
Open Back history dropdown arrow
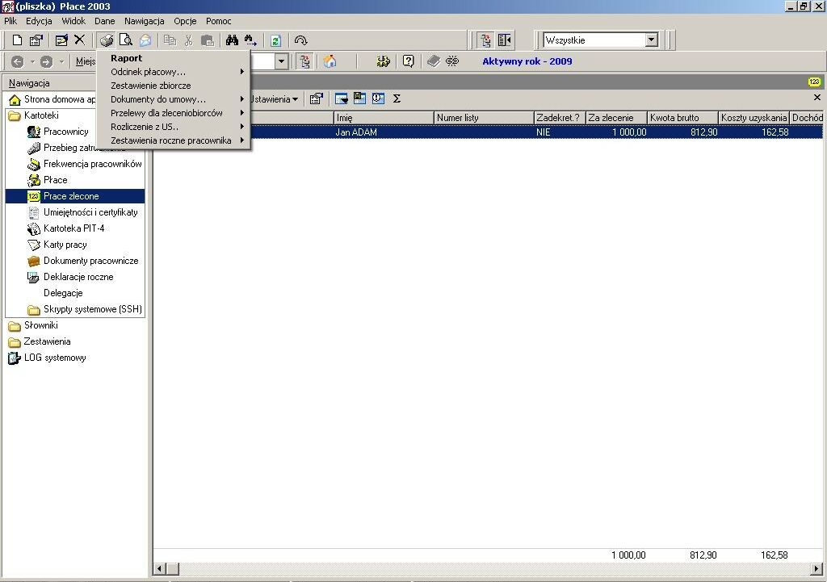pos(32,61)
